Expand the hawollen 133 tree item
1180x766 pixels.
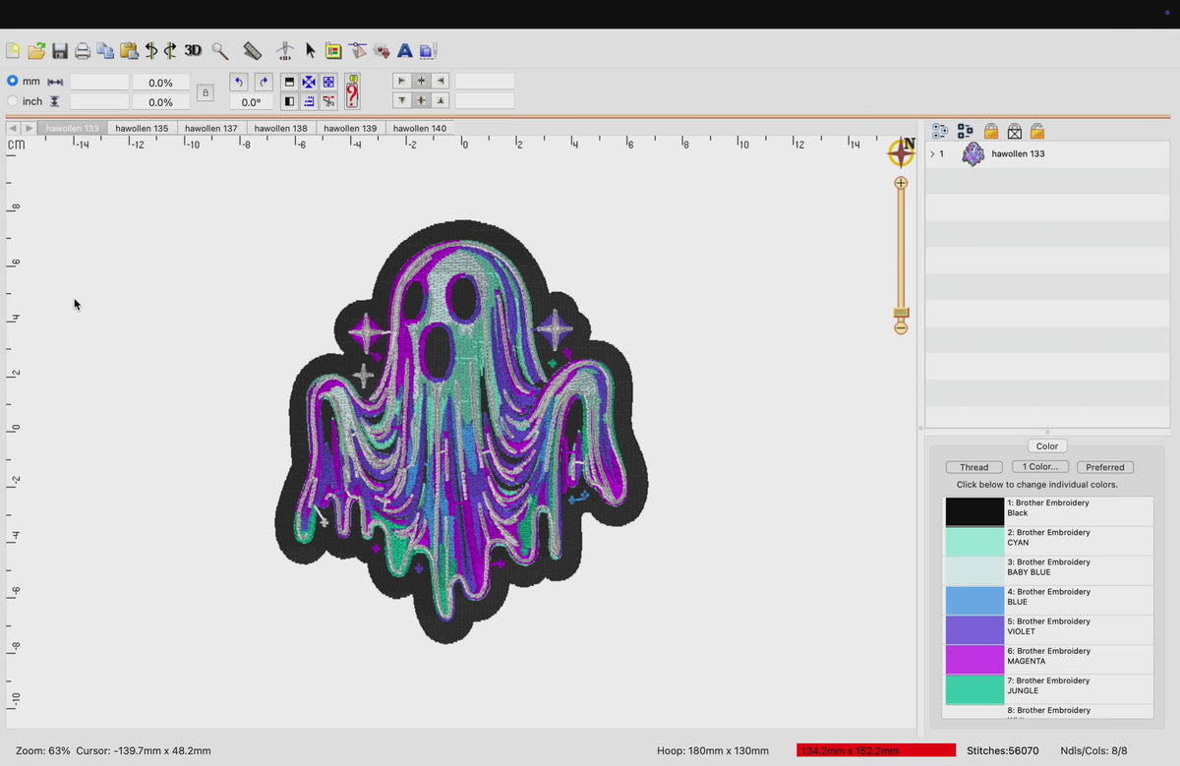932,154
